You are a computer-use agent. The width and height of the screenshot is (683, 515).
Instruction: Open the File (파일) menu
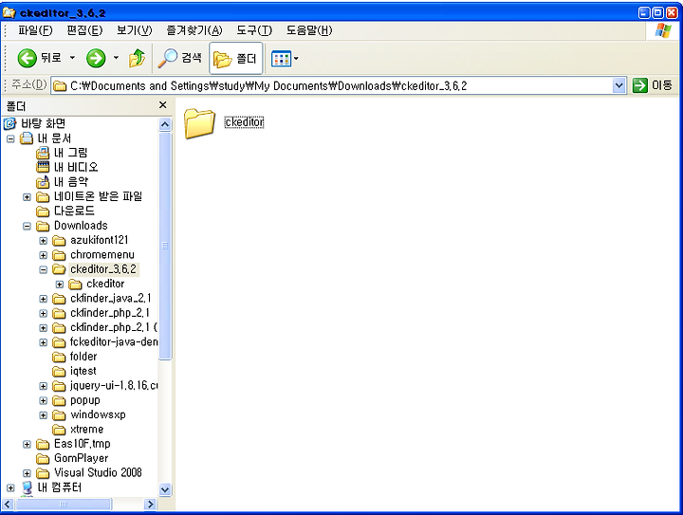35,30
